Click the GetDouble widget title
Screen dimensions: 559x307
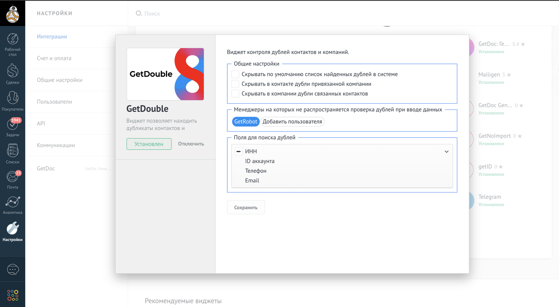(x=147, y=109)
